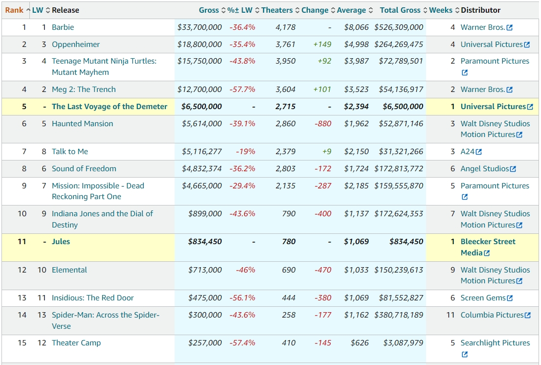541x365 pixels.
Task: Click external link icon under Searchlight Pictures
Action: point(465,354)
